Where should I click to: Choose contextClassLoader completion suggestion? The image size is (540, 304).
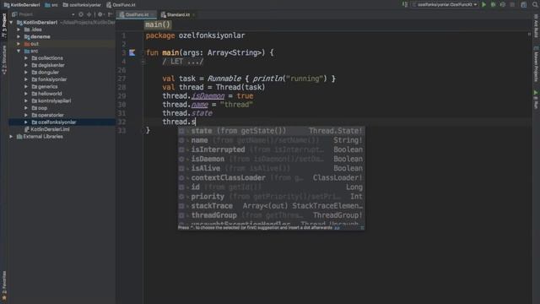pos(271,178)
